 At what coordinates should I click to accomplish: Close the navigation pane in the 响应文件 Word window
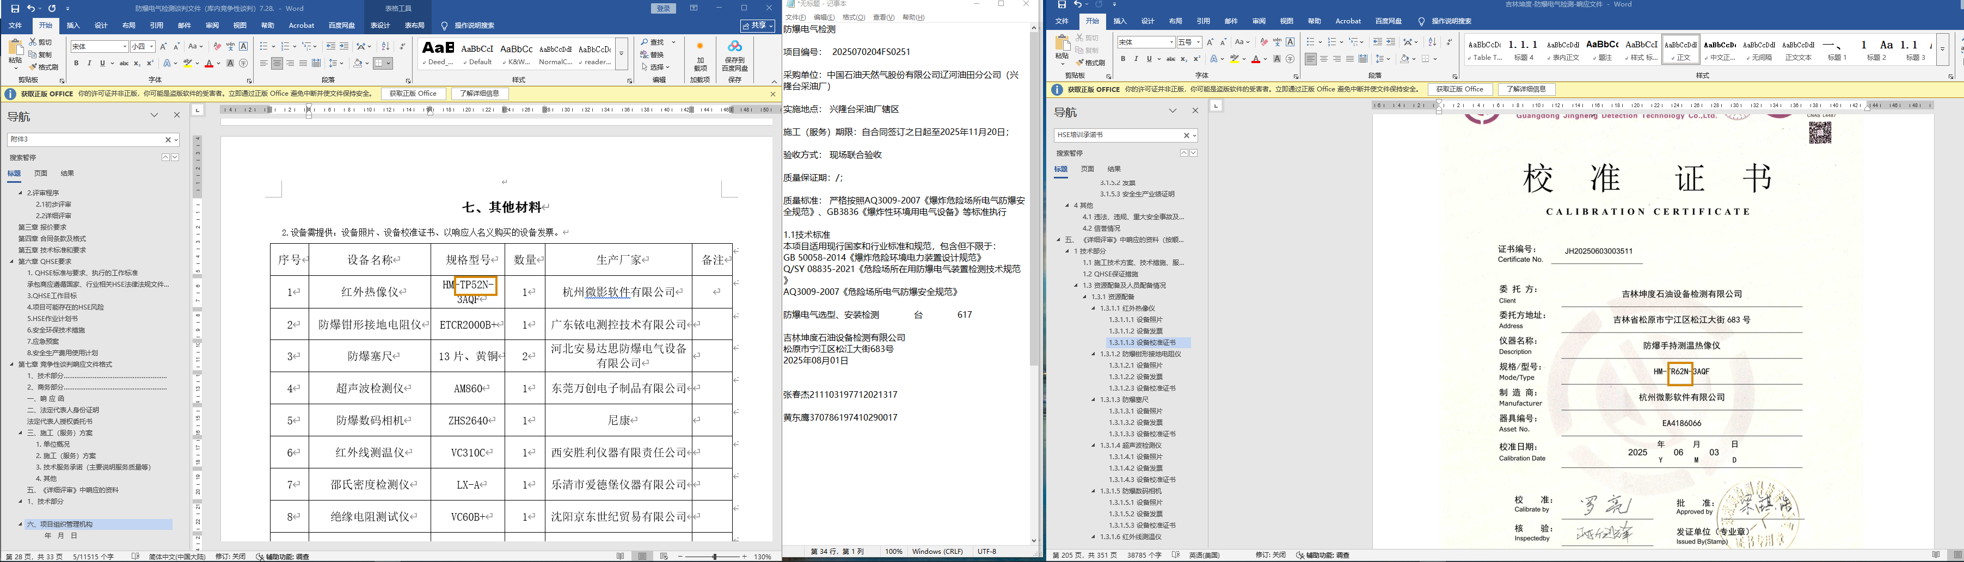click(x=1195, y=111)
